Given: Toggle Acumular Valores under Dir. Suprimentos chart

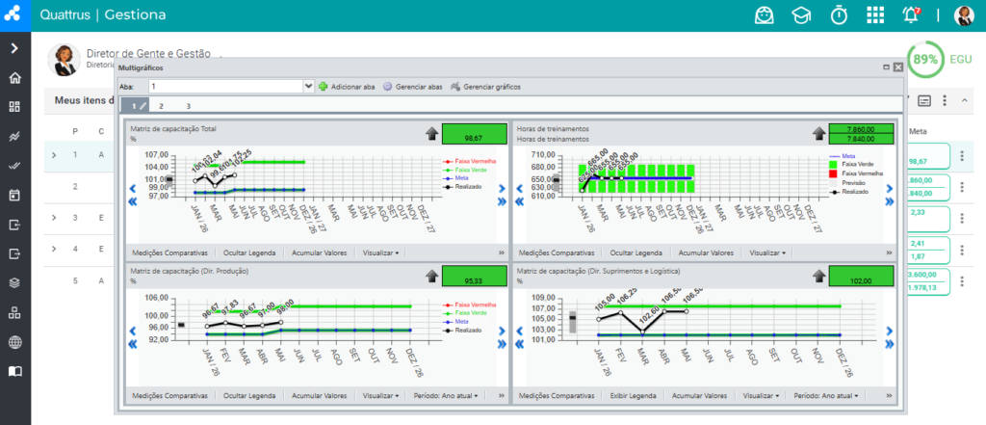Looking at the screenshot, I should [699, 396].
